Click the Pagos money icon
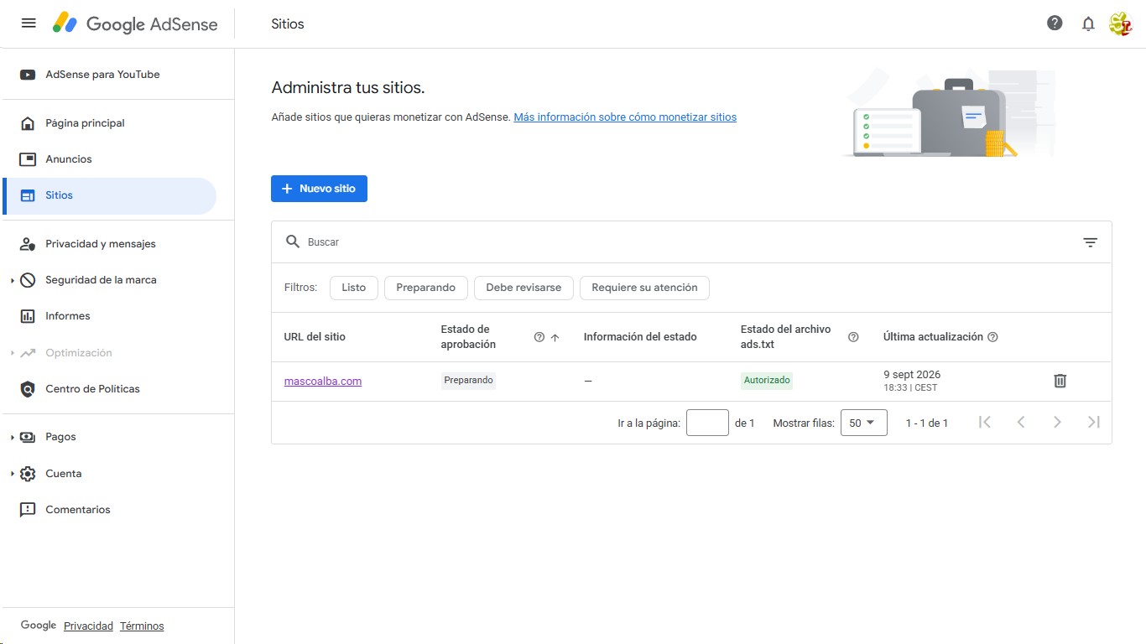Image resolution: width=1146 pixels, height=644 pixels. pos(28,437)
